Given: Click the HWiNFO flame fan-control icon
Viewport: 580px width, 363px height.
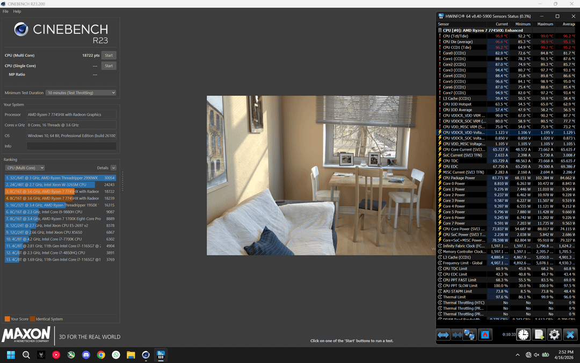Looking at the screenshot, I should tap(485, 335).
